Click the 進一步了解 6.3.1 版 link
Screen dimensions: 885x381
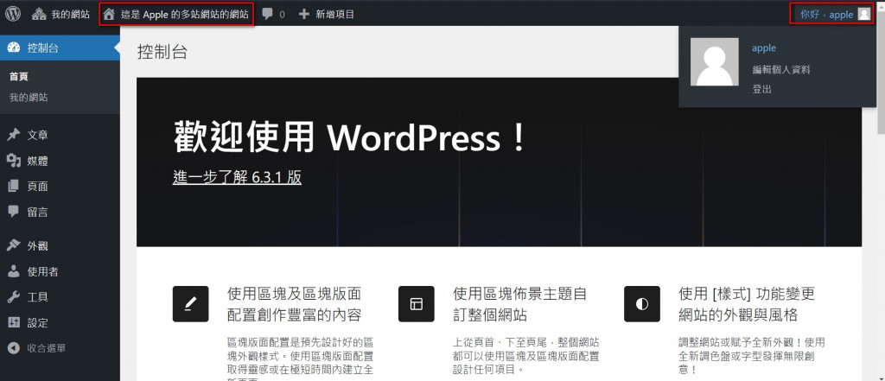click(237, 177)
